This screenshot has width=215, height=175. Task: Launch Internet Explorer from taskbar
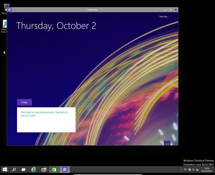[34, 170]
